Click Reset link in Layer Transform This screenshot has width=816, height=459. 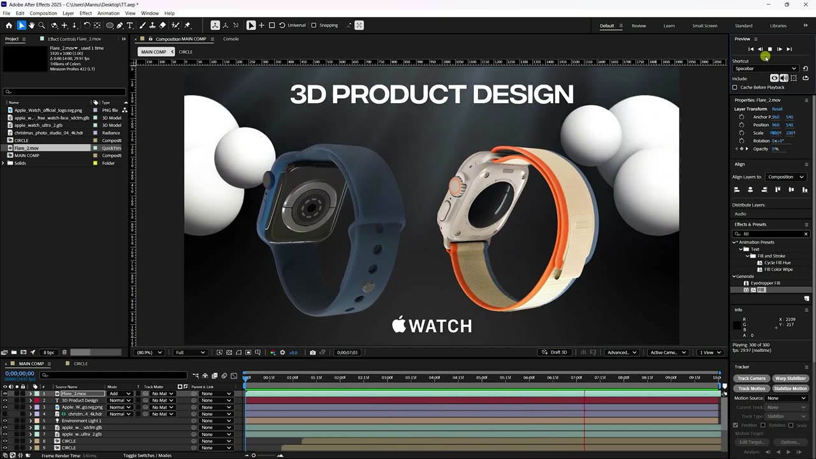click(x=777, y=109)
